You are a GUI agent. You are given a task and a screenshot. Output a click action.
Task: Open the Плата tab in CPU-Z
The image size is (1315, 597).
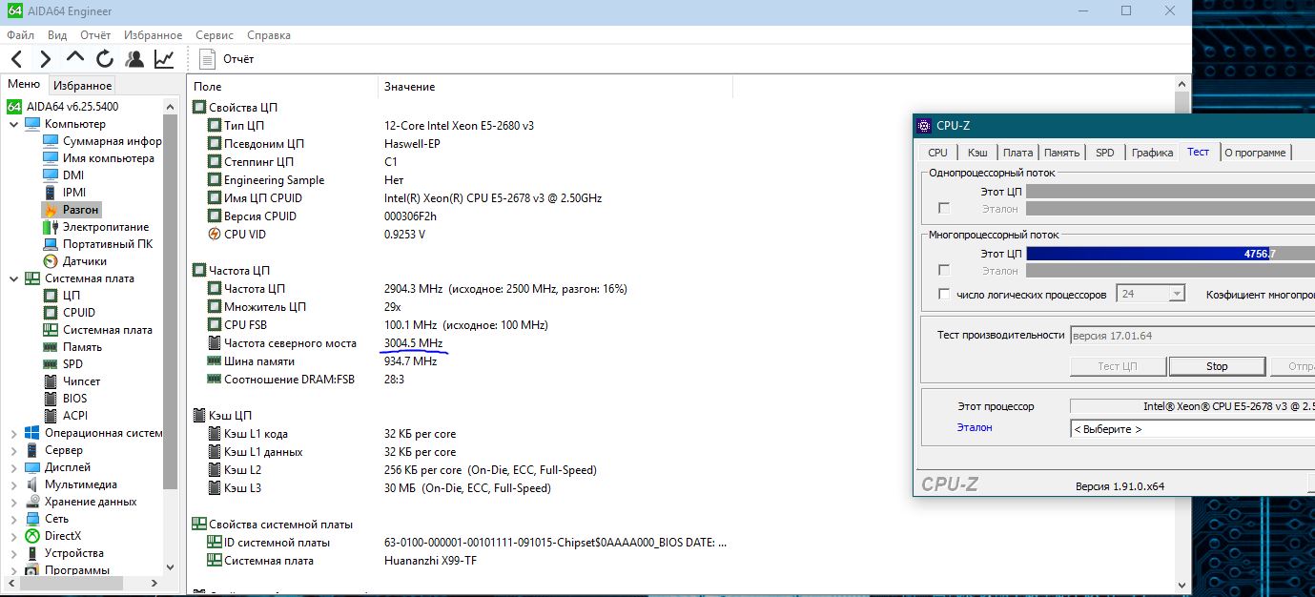click(x=1017, y=153)
